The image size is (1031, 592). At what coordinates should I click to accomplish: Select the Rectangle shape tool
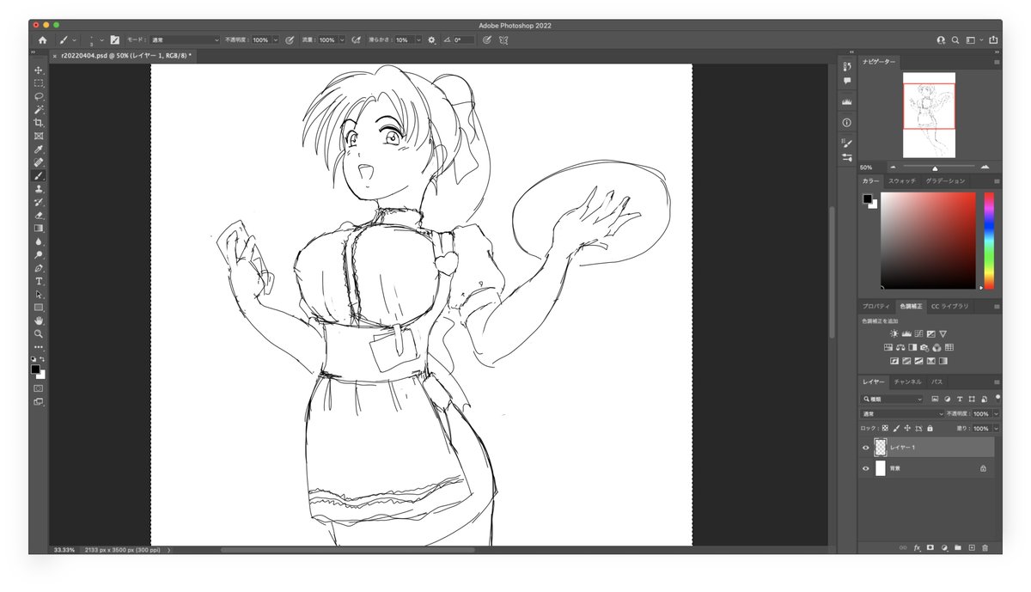pyautogui.click(x=39, y=308)
